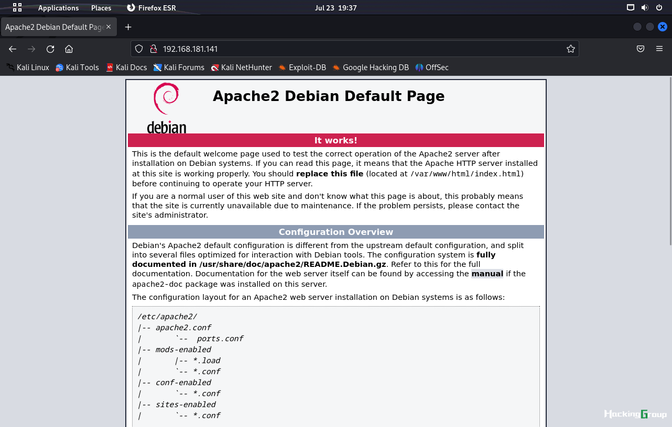Image resolution: width=672 pixels, height=427 pixels.
Task: Click the address bar showing 192.168.181.141
Action: point(355,49)
